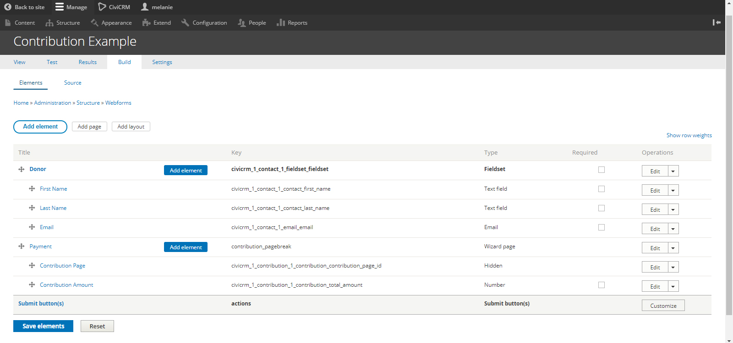733x343 pixels.
Task: Click Edit button for Donor row
Action: point(655,171)
